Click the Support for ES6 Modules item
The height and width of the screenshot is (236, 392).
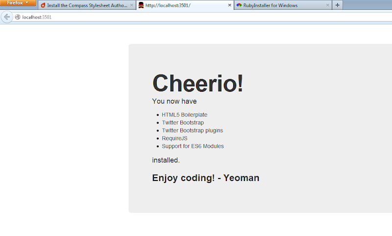(193, 146)
